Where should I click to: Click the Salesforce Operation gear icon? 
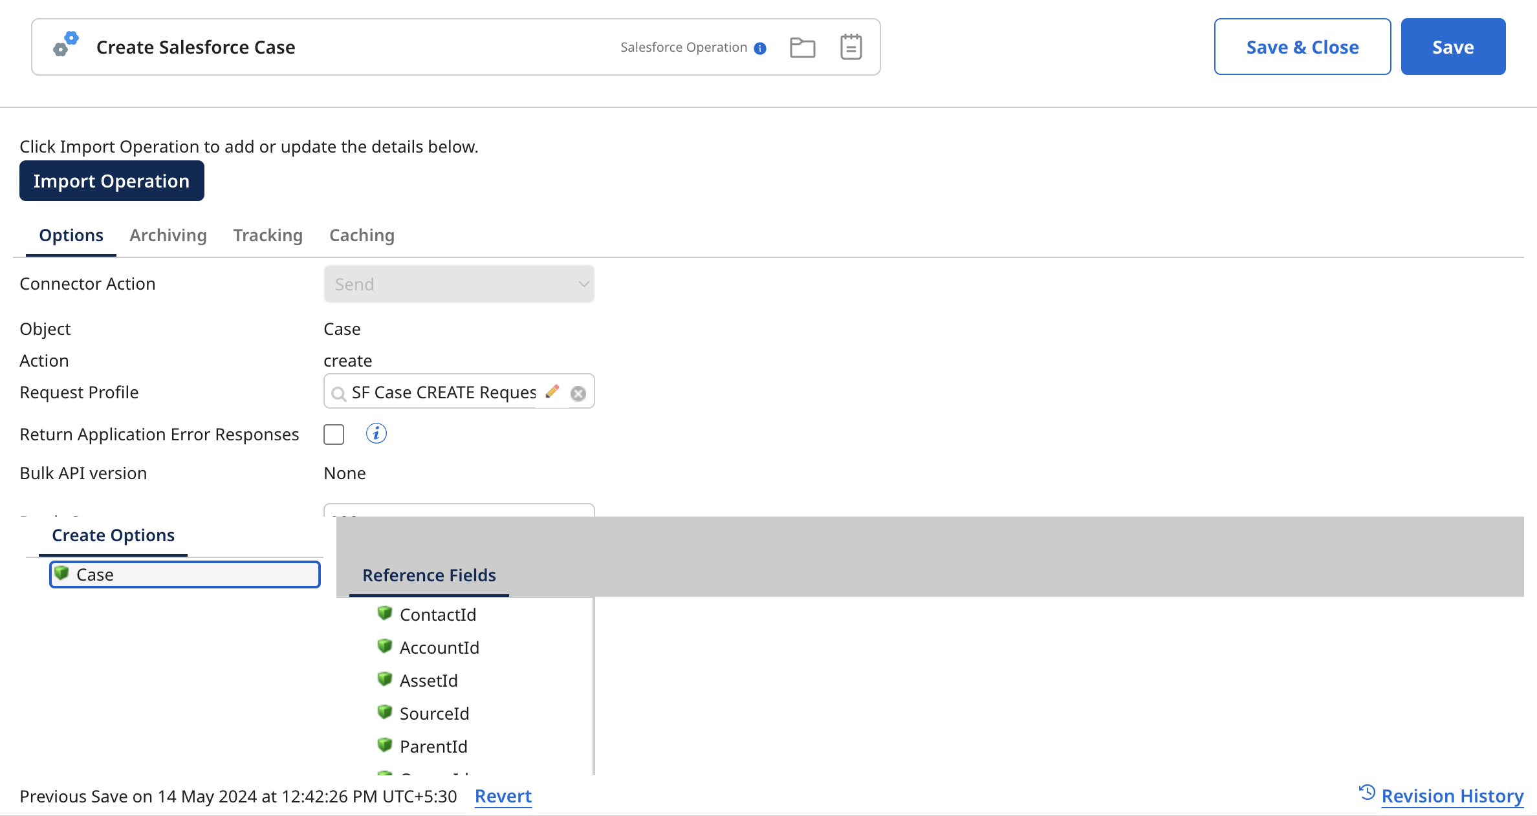[x=66, y=45]
